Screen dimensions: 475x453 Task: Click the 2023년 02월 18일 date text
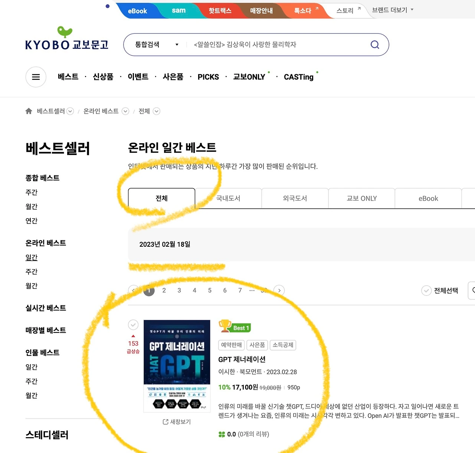coord(165,244)
